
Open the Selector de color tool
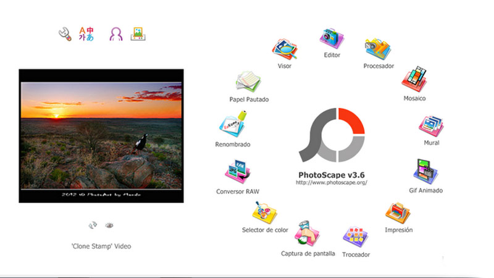[265, 214]
